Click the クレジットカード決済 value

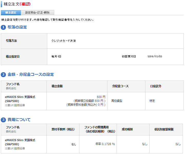[x=64, y=41]
